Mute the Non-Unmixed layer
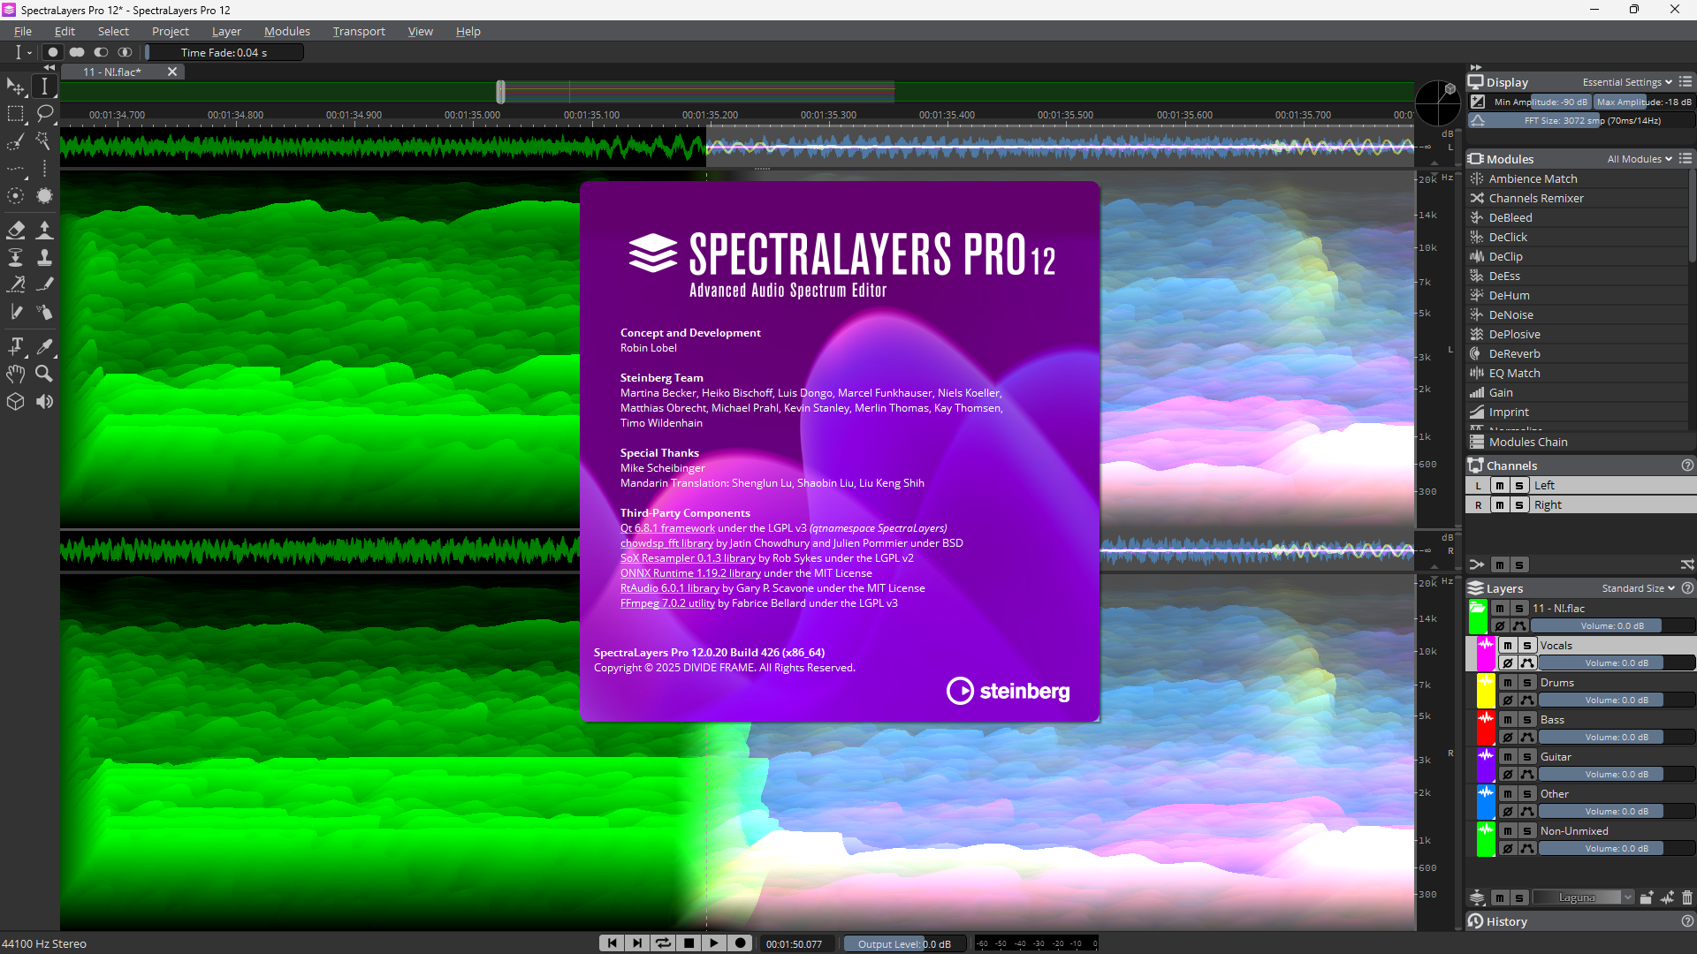Screen dimensions: 1697x954 [1508, 831]
